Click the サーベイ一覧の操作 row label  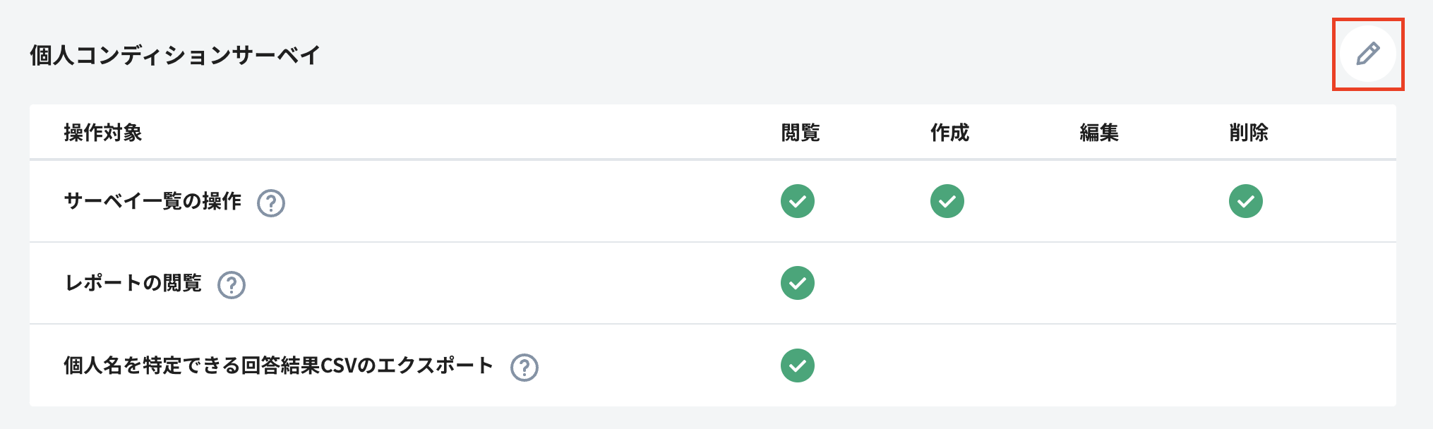tap(152, 202)
